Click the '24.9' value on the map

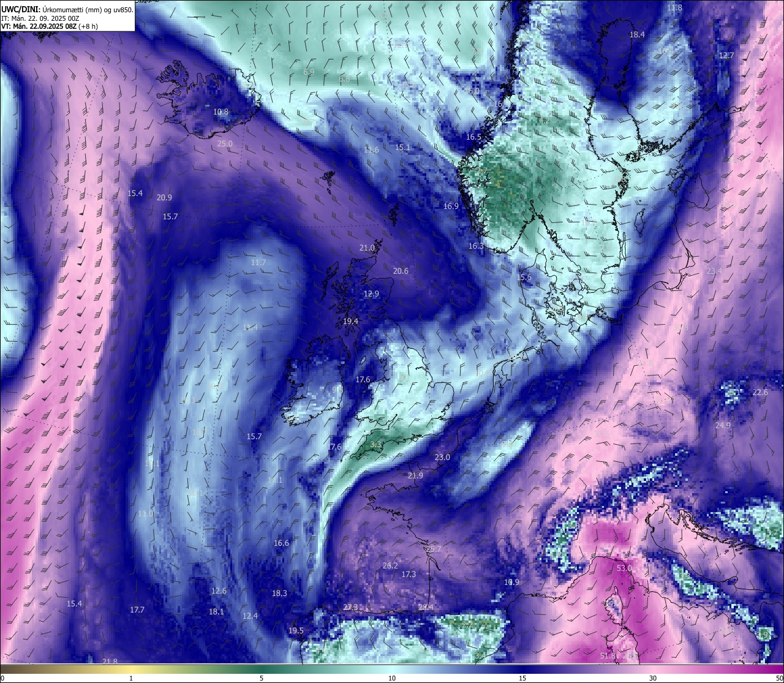pos(723,426)
